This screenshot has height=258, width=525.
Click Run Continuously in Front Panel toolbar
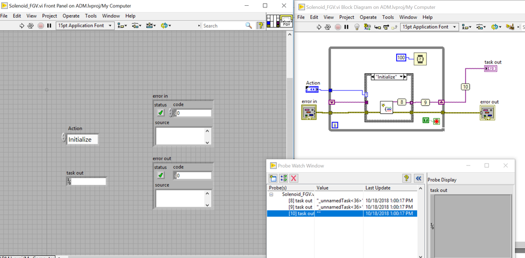point(31,25)
